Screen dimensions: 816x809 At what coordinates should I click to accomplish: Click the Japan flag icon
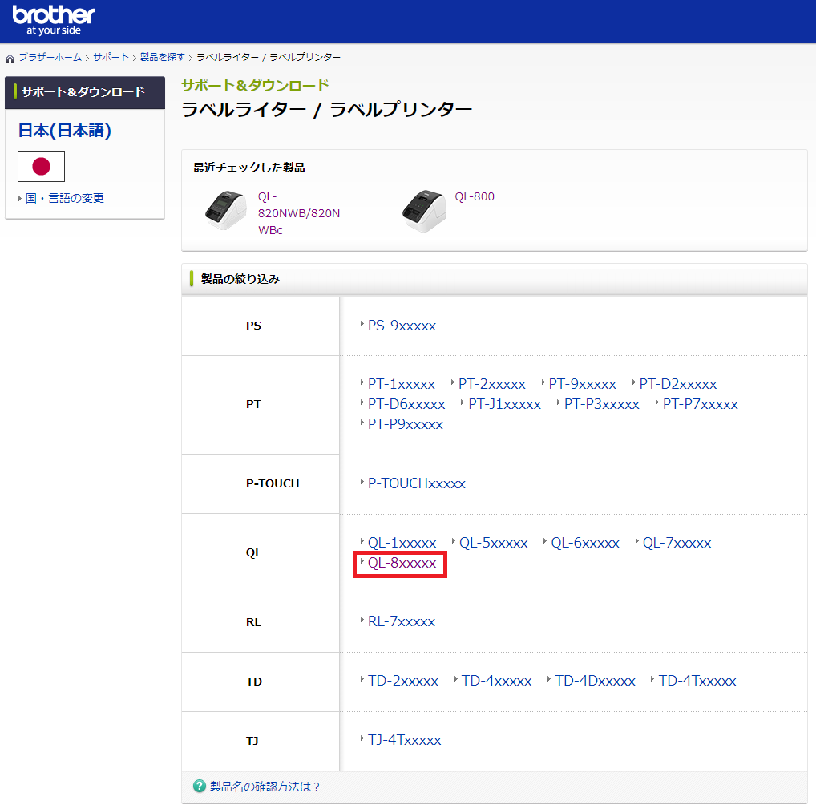click(41, 166)
